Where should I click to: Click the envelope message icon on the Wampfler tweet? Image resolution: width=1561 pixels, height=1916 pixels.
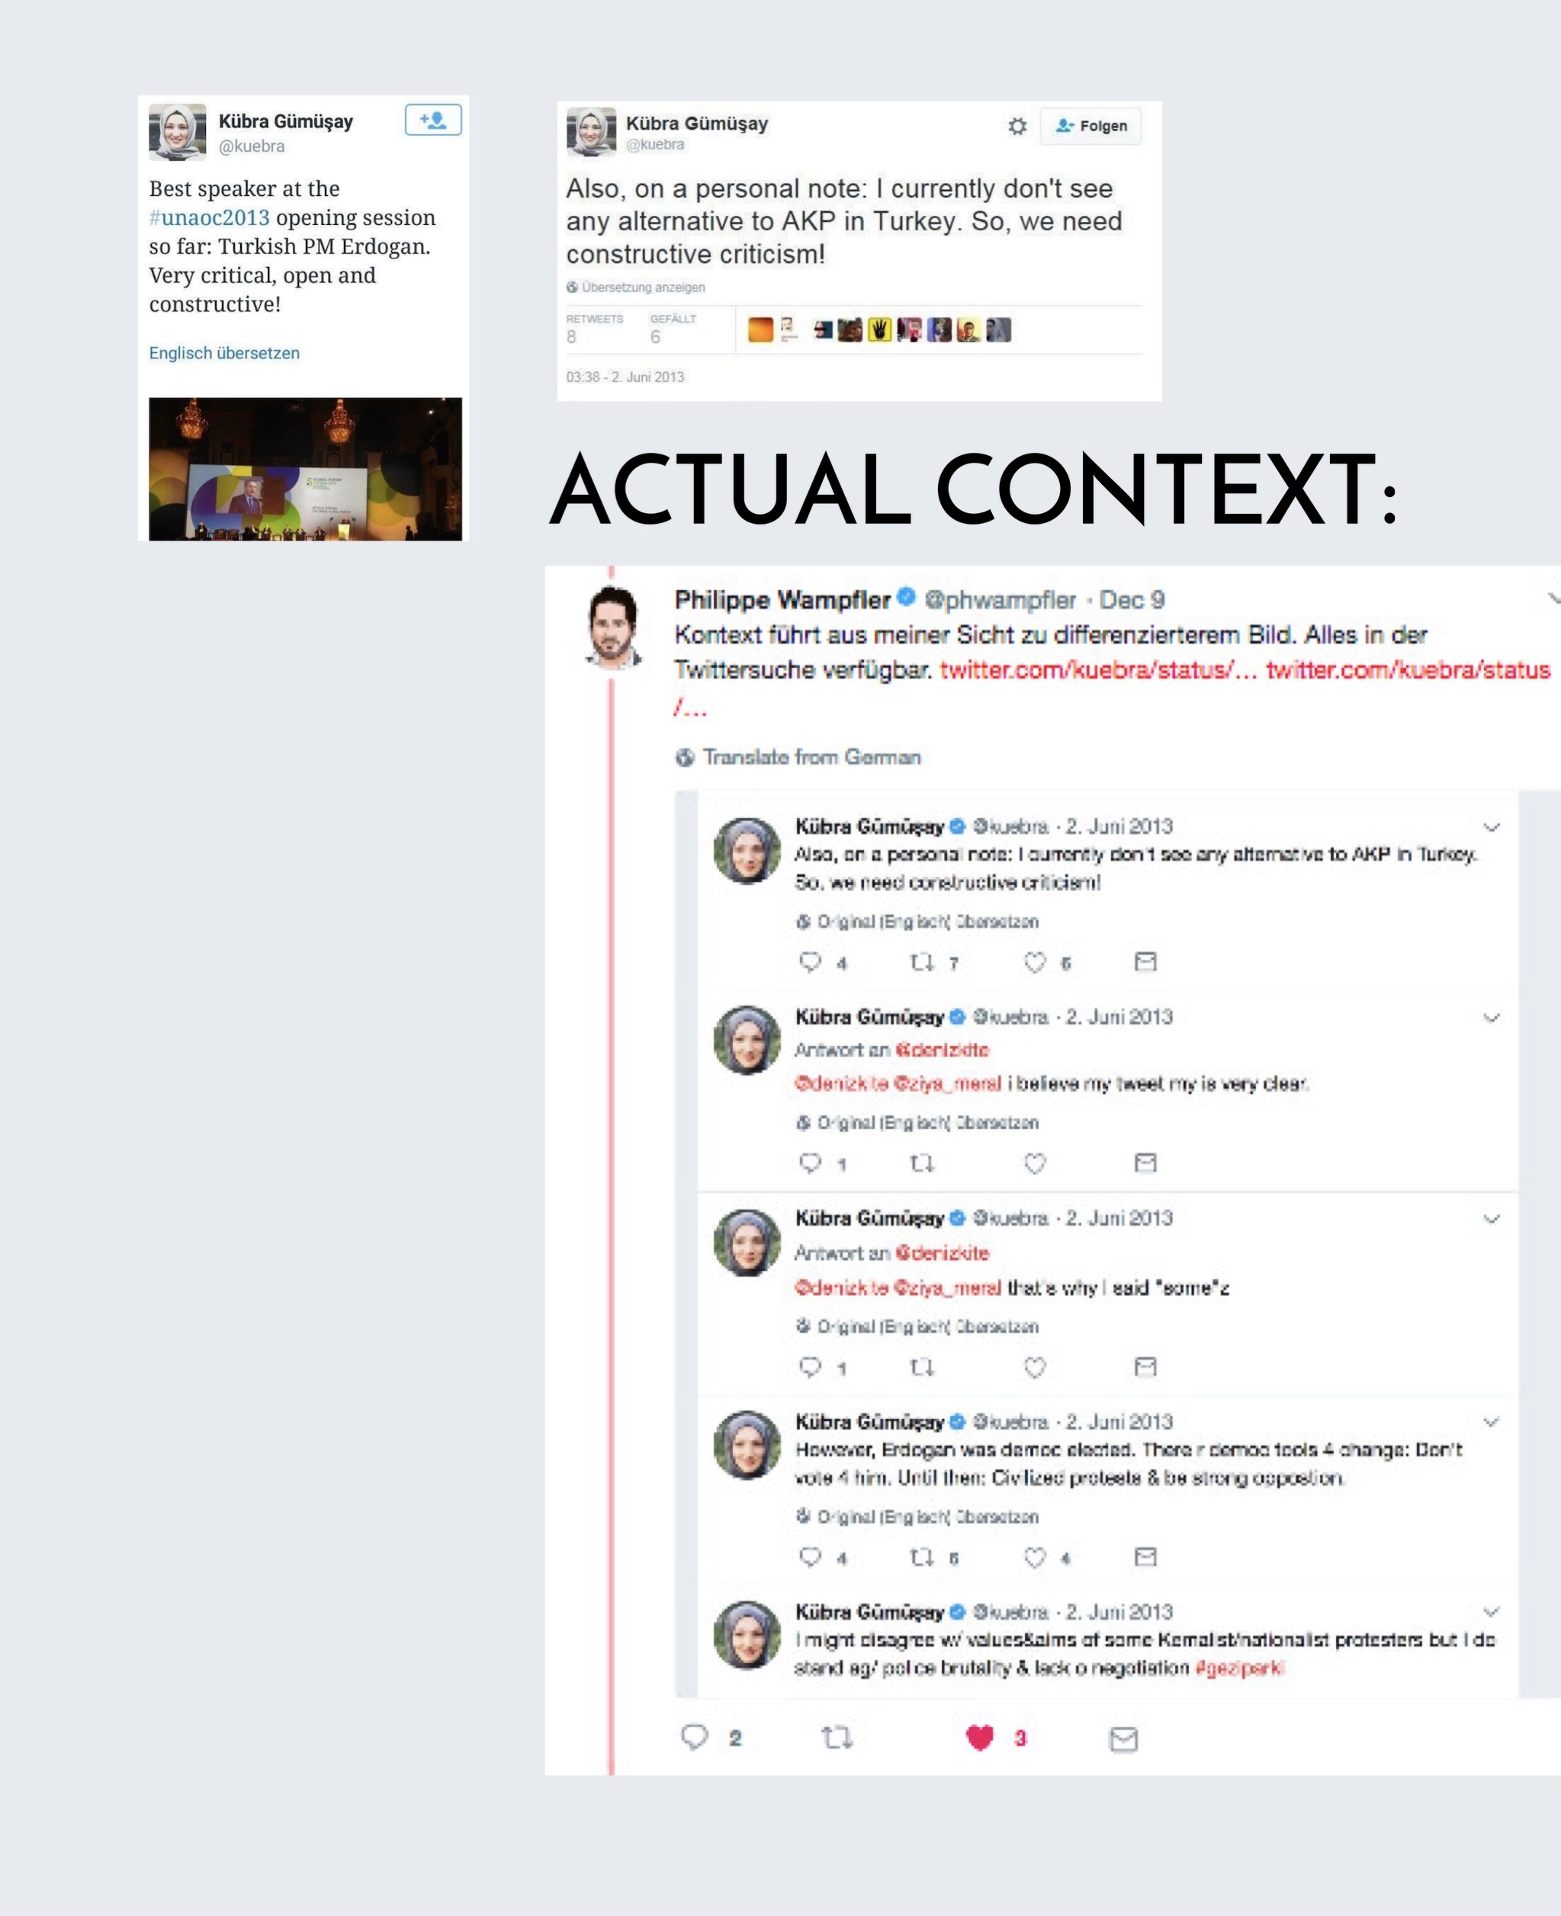[x=1123, y=1739]
